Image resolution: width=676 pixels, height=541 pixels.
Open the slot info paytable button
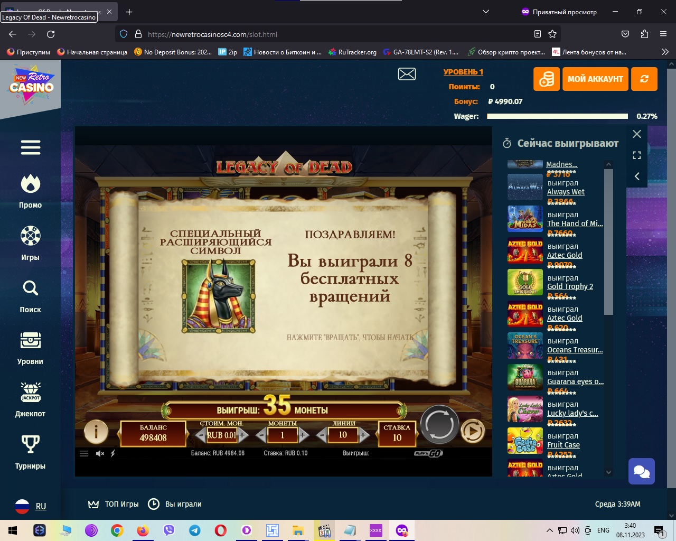coord(96,432)
